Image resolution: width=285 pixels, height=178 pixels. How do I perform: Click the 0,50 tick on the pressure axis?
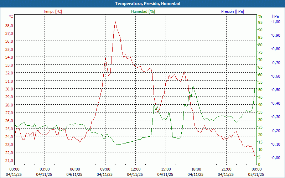tap(276, 90)
